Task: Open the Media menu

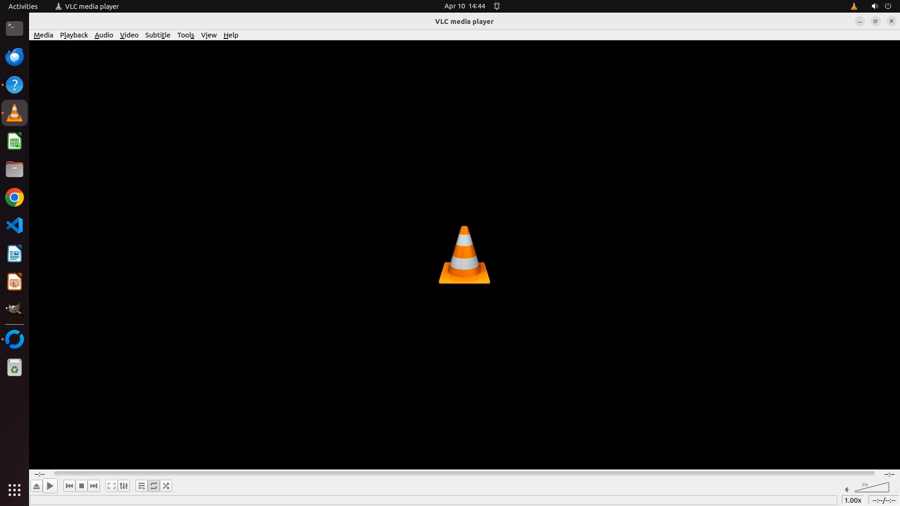Action: point(43,35)
